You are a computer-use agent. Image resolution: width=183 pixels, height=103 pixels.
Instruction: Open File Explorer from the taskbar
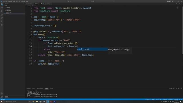coord(37,102)
